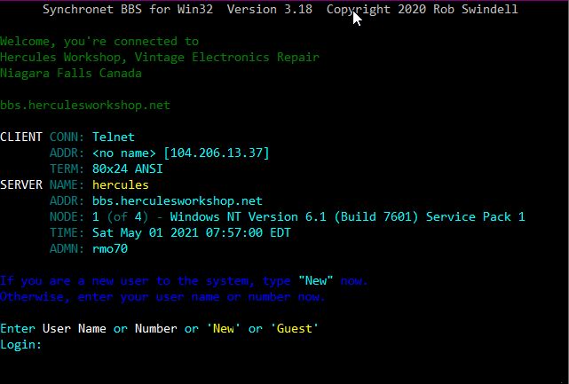Click the quoted "New" in the blue instruction

click(x=315, y=280)
